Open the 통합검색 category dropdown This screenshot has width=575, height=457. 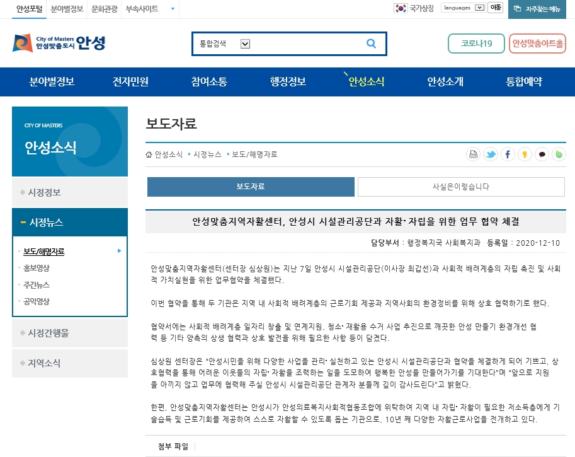(246, 43)
